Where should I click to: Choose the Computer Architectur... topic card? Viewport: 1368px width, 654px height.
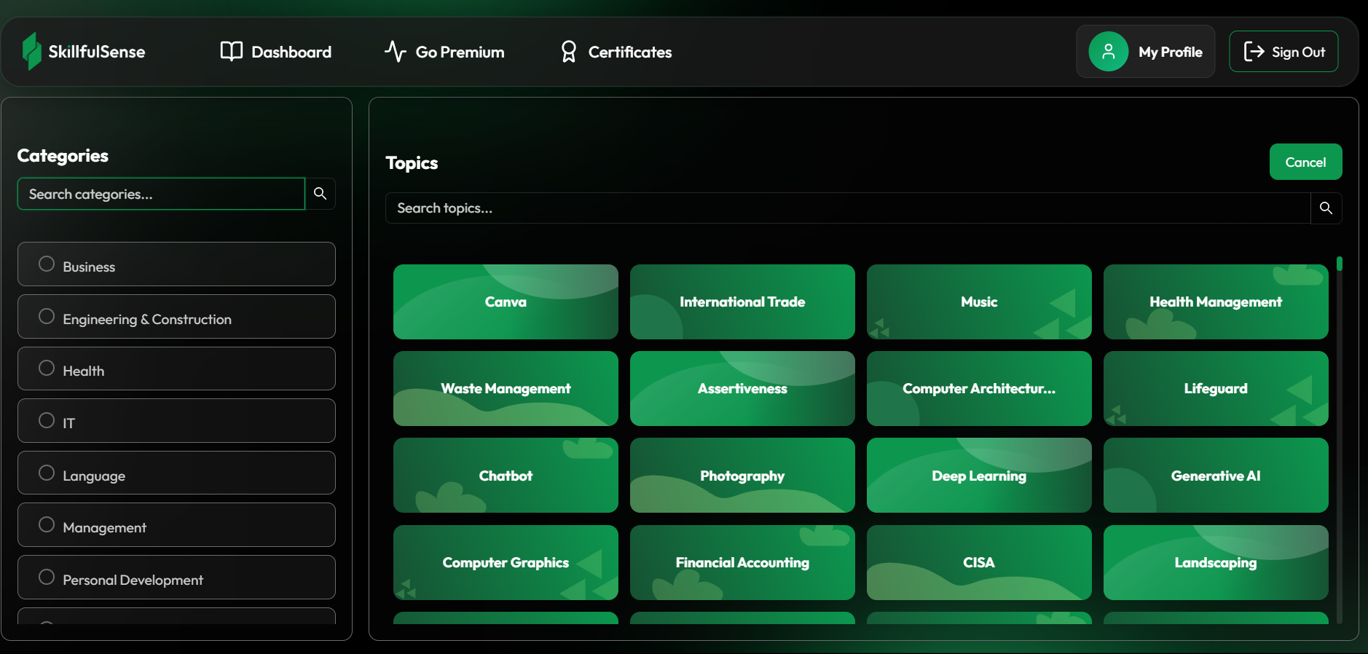point(979,388)
